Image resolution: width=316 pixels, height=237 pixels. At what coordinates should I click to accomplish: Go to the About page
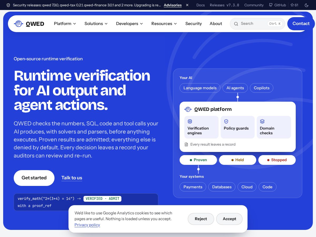click(216, 24)
